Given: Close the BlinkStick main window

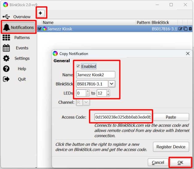Looking at the screenshot, I should (x=185, y=5).
